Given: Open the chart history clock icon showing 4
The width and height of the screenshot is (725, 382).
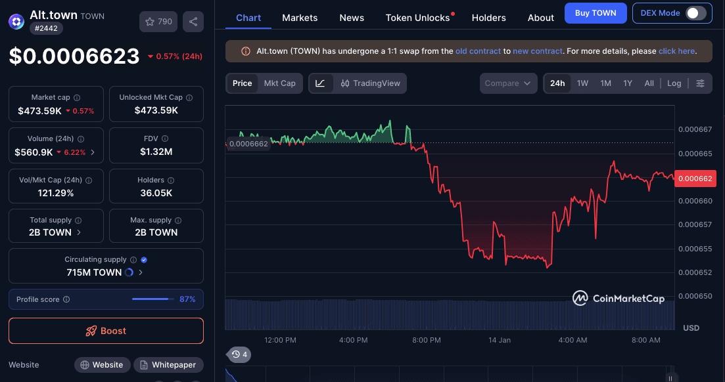Looking at the screenshot, I should 238,354.
